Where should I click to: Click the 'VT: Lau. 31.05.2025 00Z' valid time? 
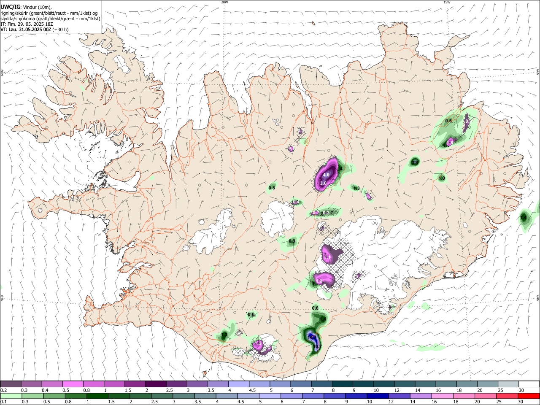click(x=26, y=30)
